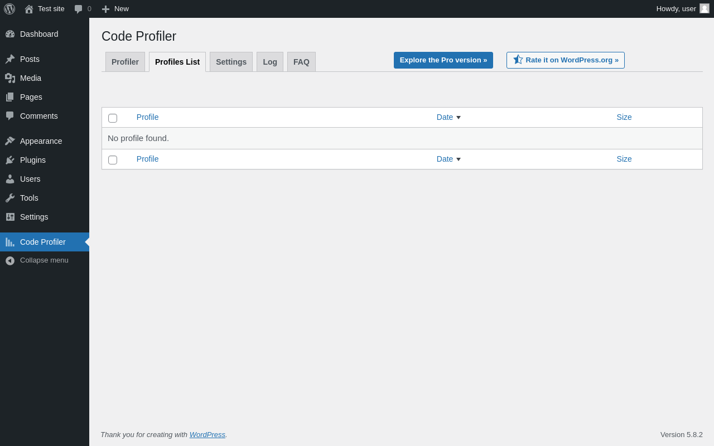Viewport: 714px width, 446px height.
Task: Click New in the admin bar
Action: pos(122,9)
